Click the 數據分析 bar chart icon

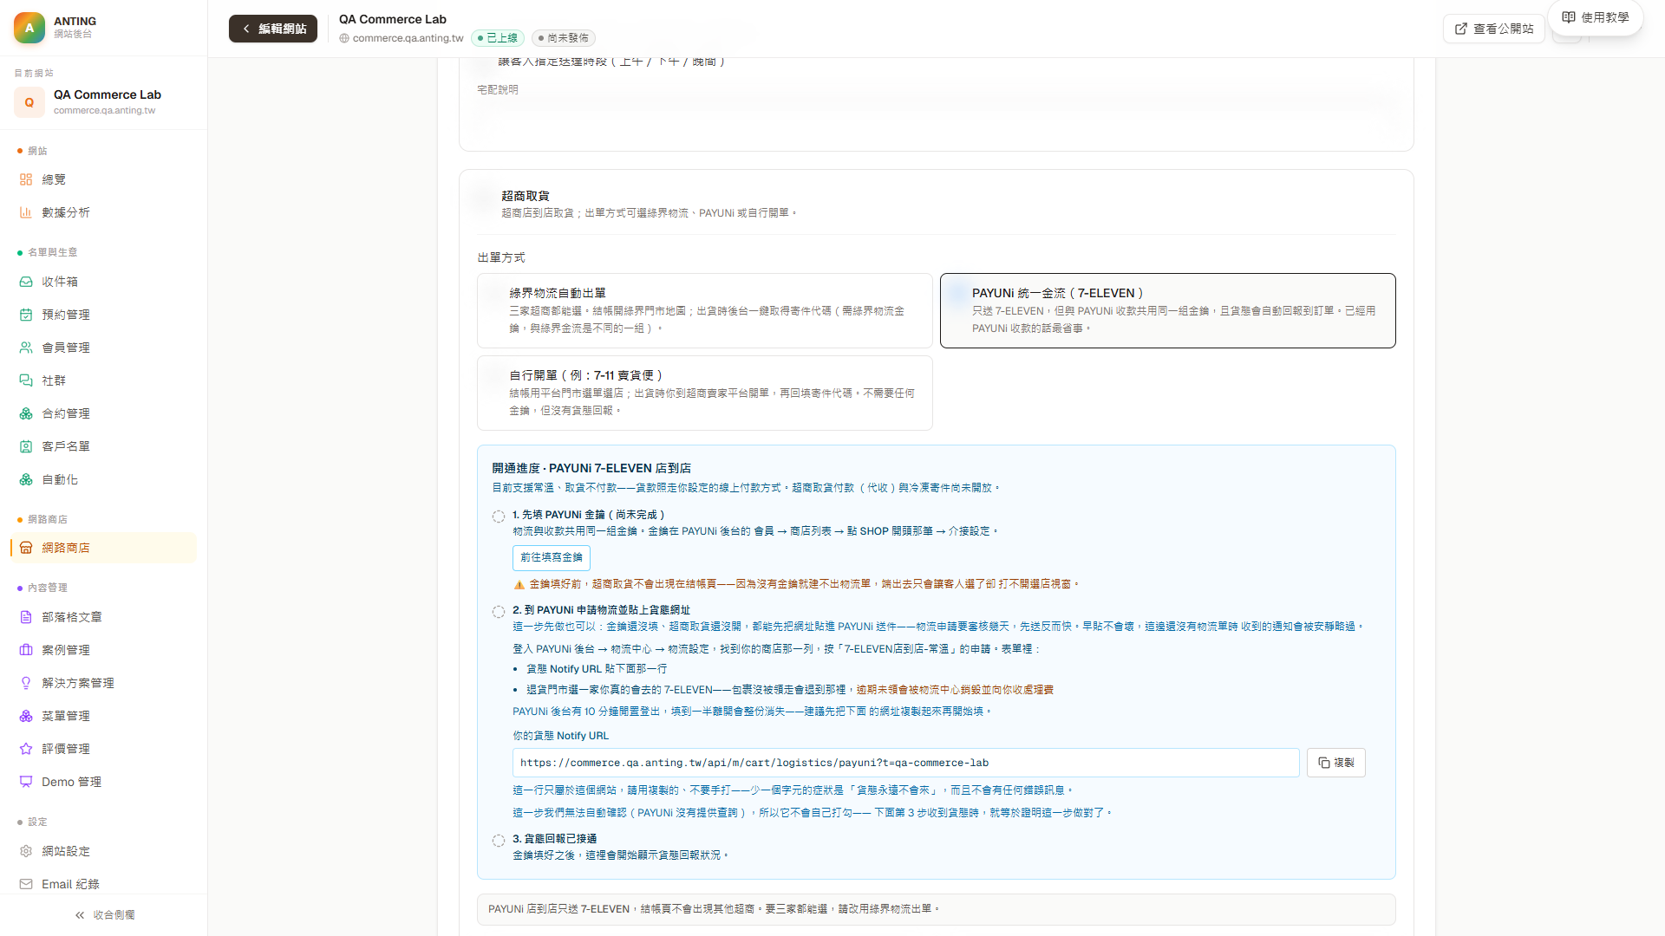(x=26, y=212)
